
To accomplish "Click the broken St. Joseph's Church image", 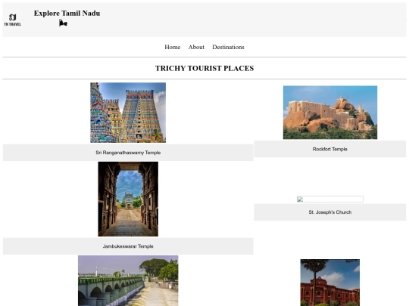I will 330,199.
